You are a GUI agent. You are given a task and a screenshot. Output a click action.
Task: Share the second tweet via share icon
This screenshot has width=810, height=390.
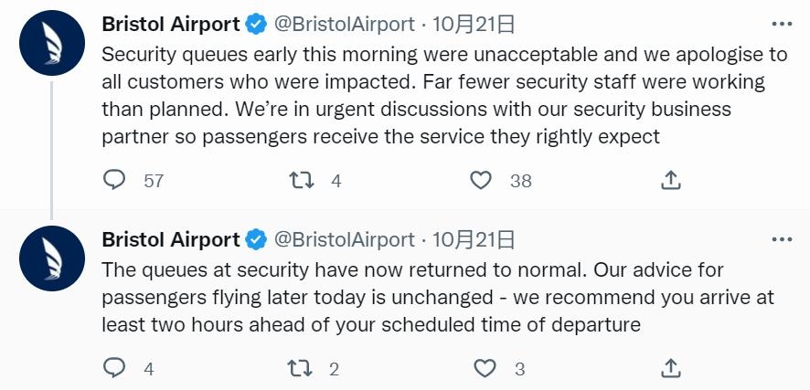click(x=670, y=368)
